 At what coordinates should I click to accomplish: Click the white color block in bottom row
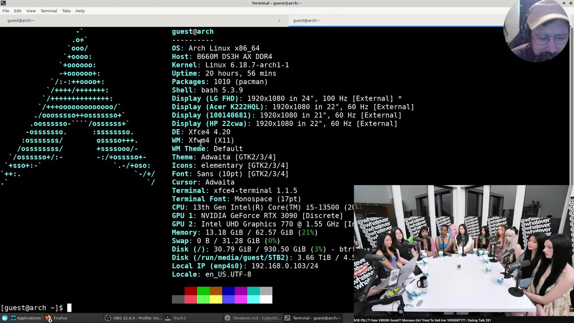[266, 299]
